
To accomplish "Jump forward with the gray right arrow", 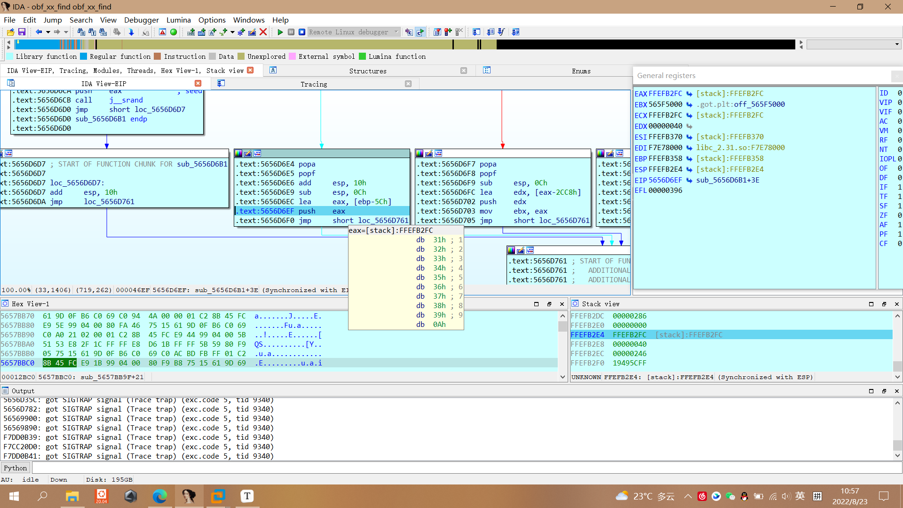I will point(57,32).
